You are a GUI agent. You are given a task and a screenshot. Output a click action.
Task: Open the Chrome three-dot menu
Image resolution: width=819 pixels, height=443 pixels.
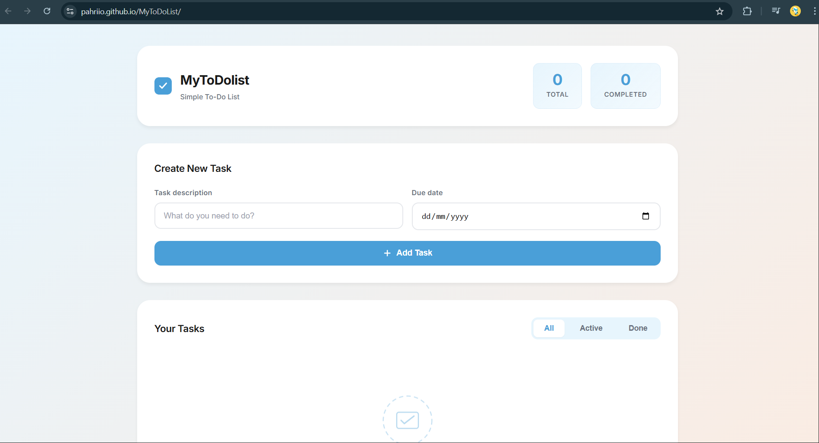(814, 11)
